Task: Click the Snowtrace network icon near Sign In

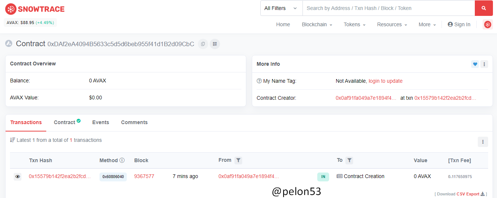Action: (x=488, y=24)
